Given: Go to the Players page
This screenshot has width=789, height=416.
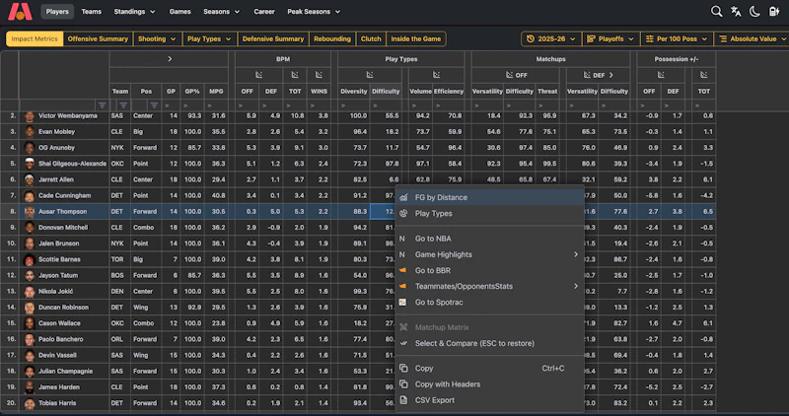Looking at the screenshot, I should (57, 12).
